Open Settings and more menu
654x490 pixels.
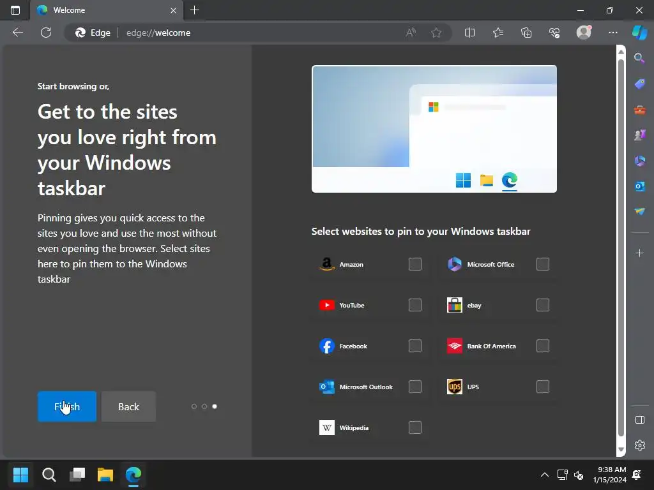pos(612,33)
